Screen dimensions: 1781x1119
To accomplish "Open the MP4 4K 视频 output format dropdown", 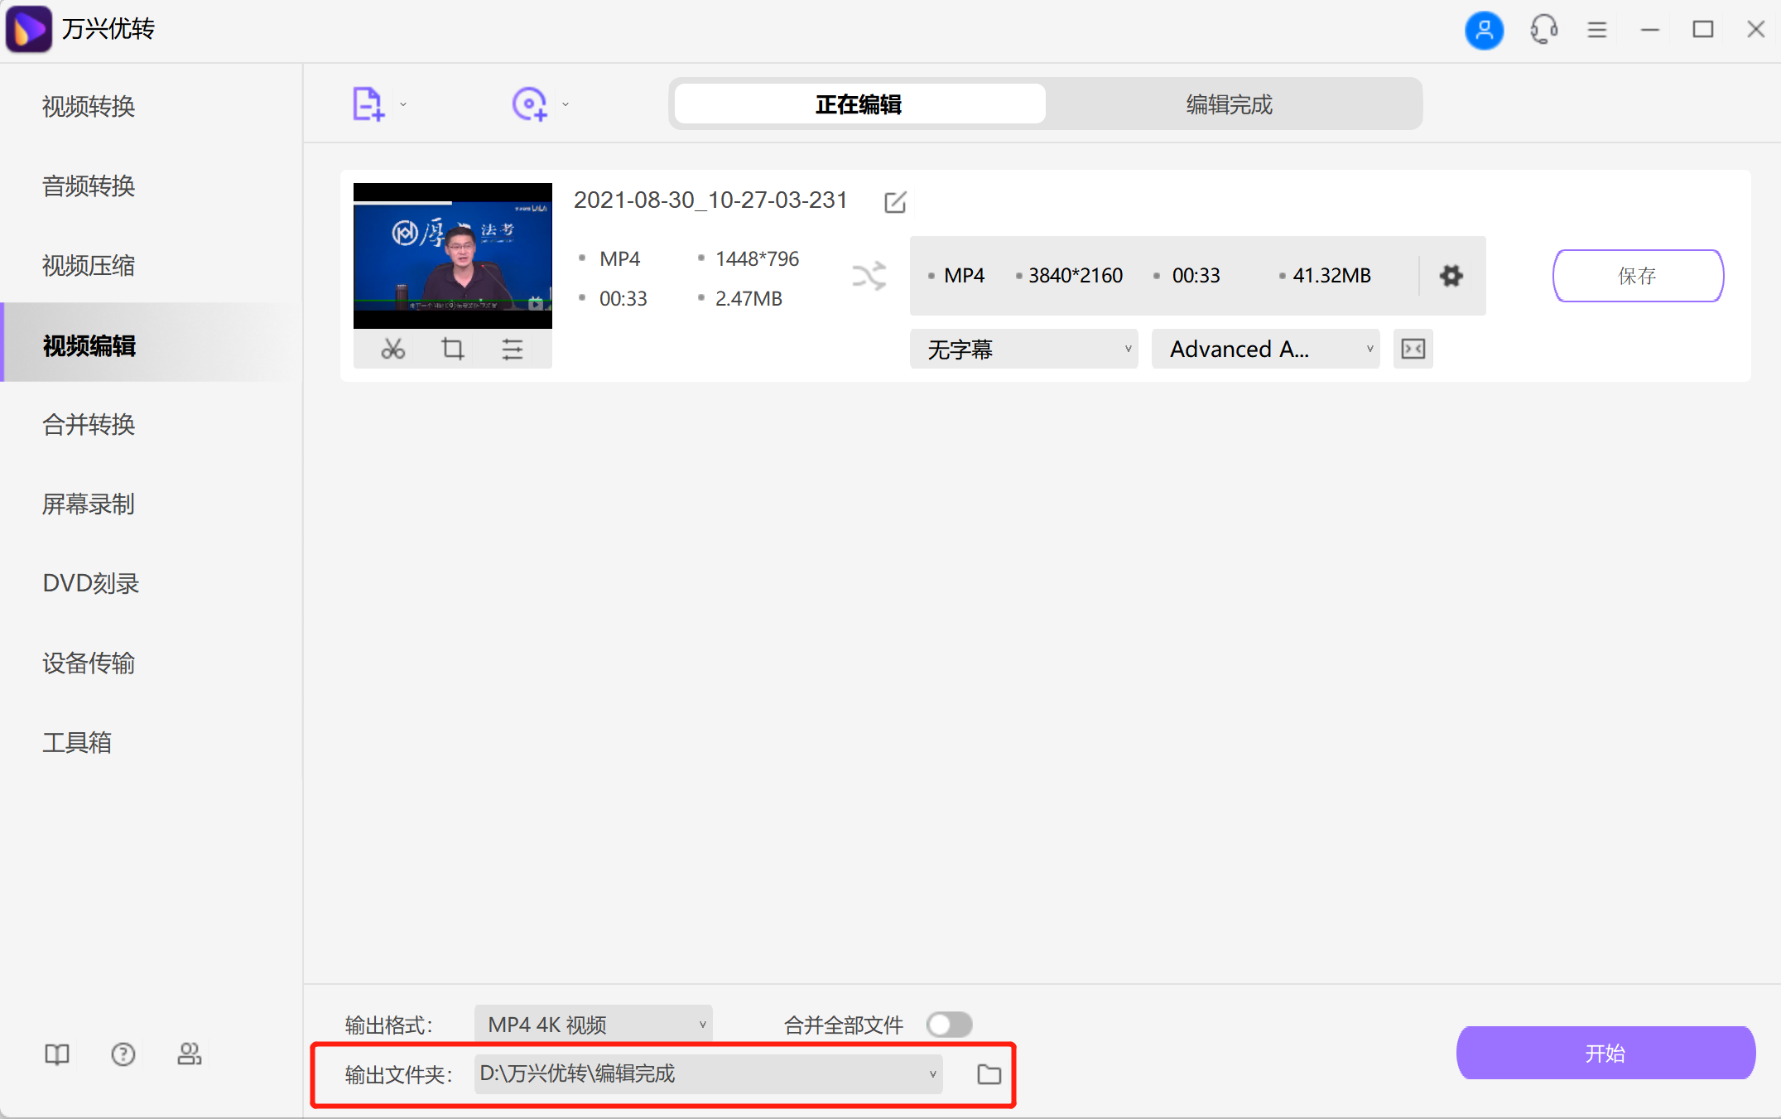I will (x=592, y=1025).
